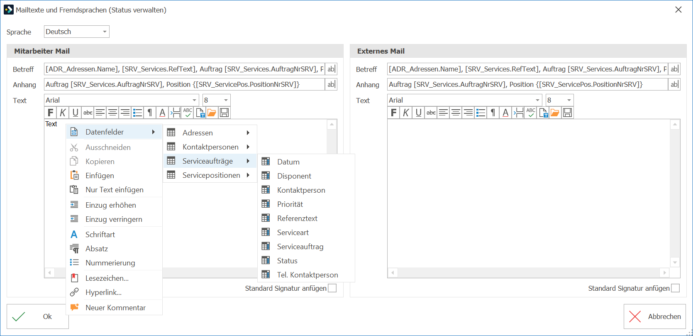Click the orange open-folder icon in Mitarbeiter Mail
Viewport: 693px width, 336px height.
click(212, 113)
